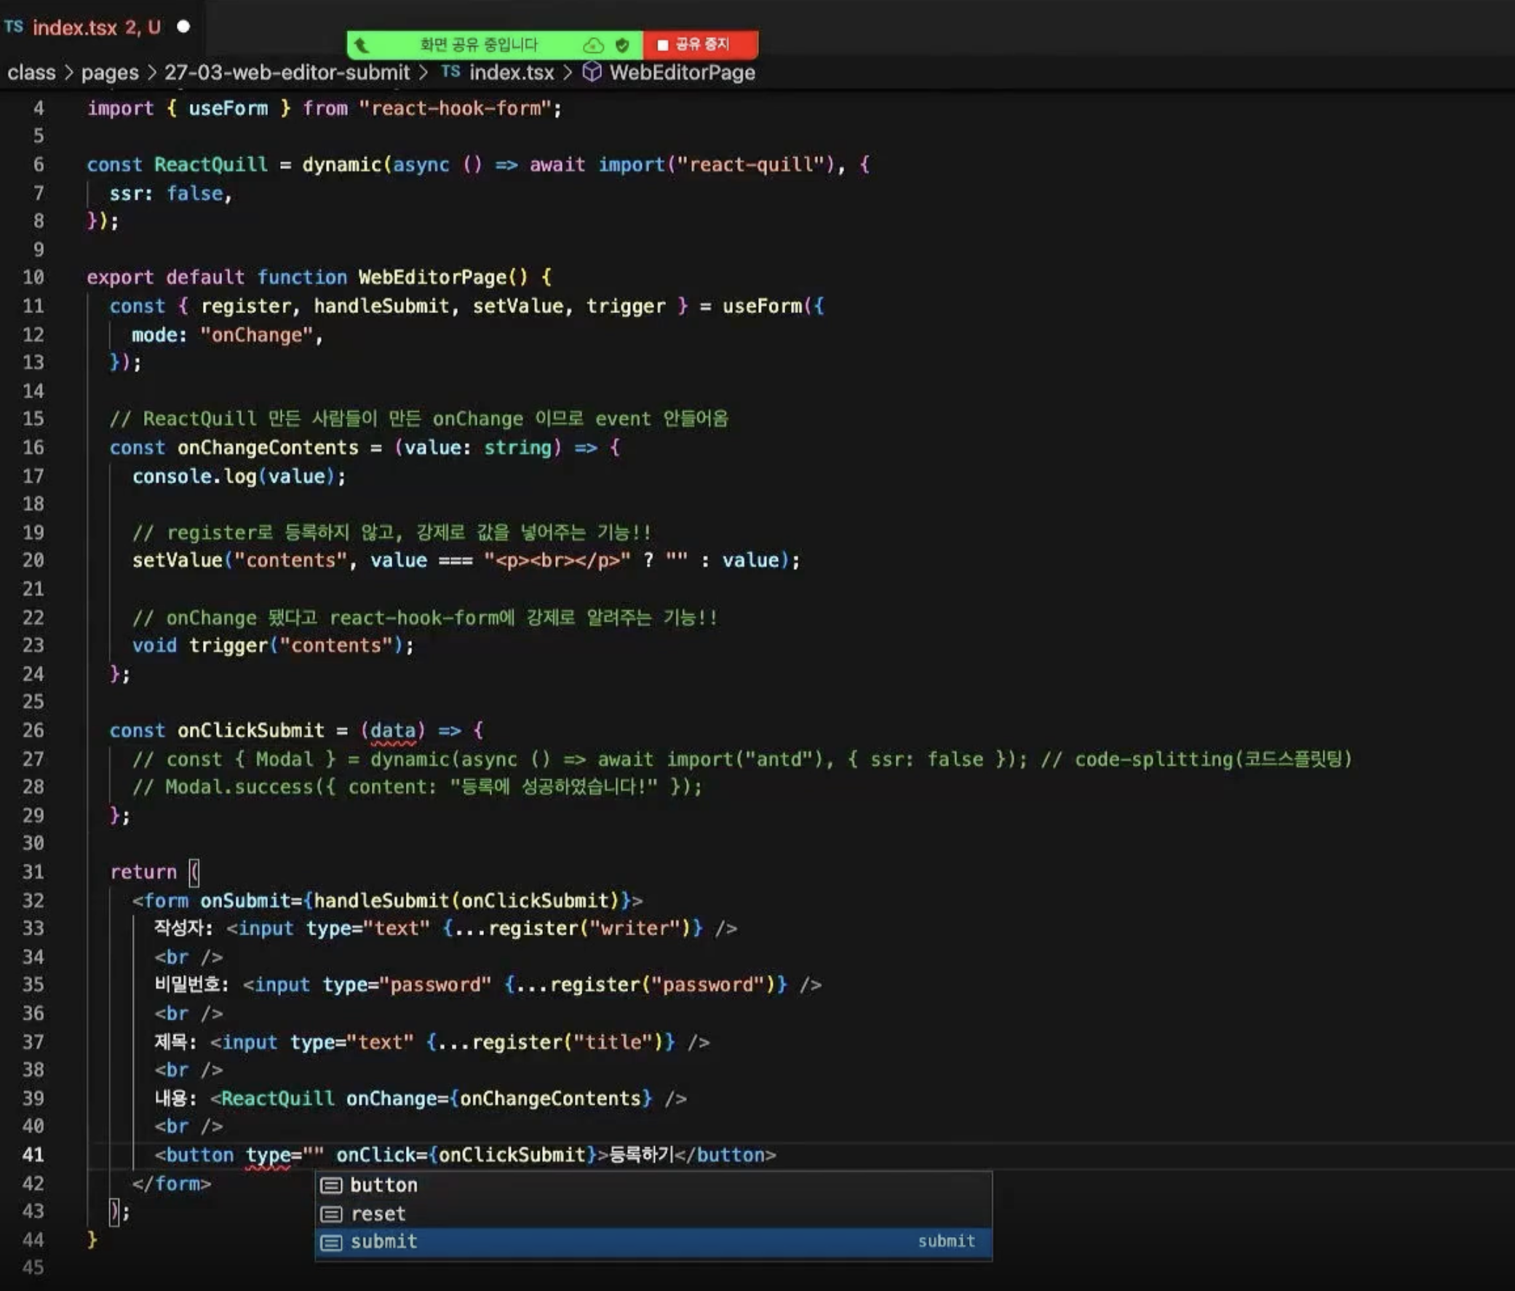Click the cloud icon in sharing bar
Image resolution: width=1515 pixels, height=1291 pixels.
593,45
